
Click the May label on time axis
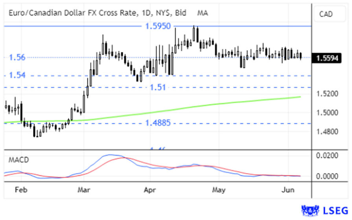point(218,190)
